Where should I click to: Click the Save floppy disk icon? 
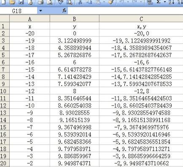(22, 2)
